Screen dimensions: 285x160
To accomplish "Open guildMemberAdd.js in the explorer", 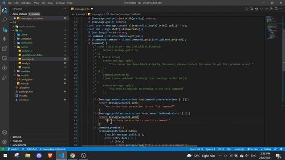I will [33, 55].
